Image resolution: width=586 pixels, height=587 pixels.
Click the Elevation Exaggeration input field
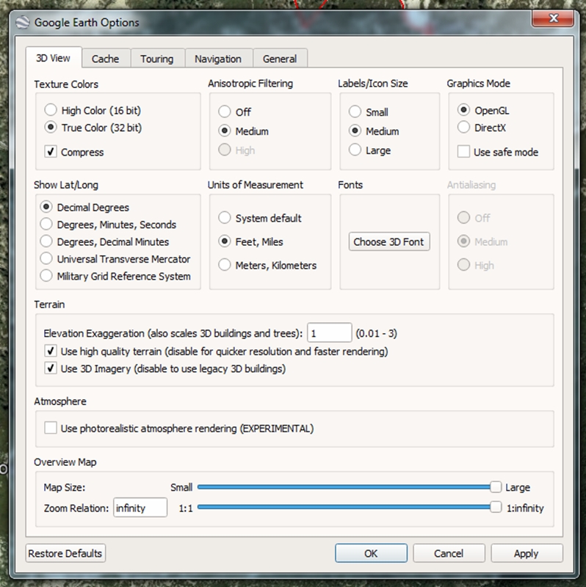[x=329, y=333]
